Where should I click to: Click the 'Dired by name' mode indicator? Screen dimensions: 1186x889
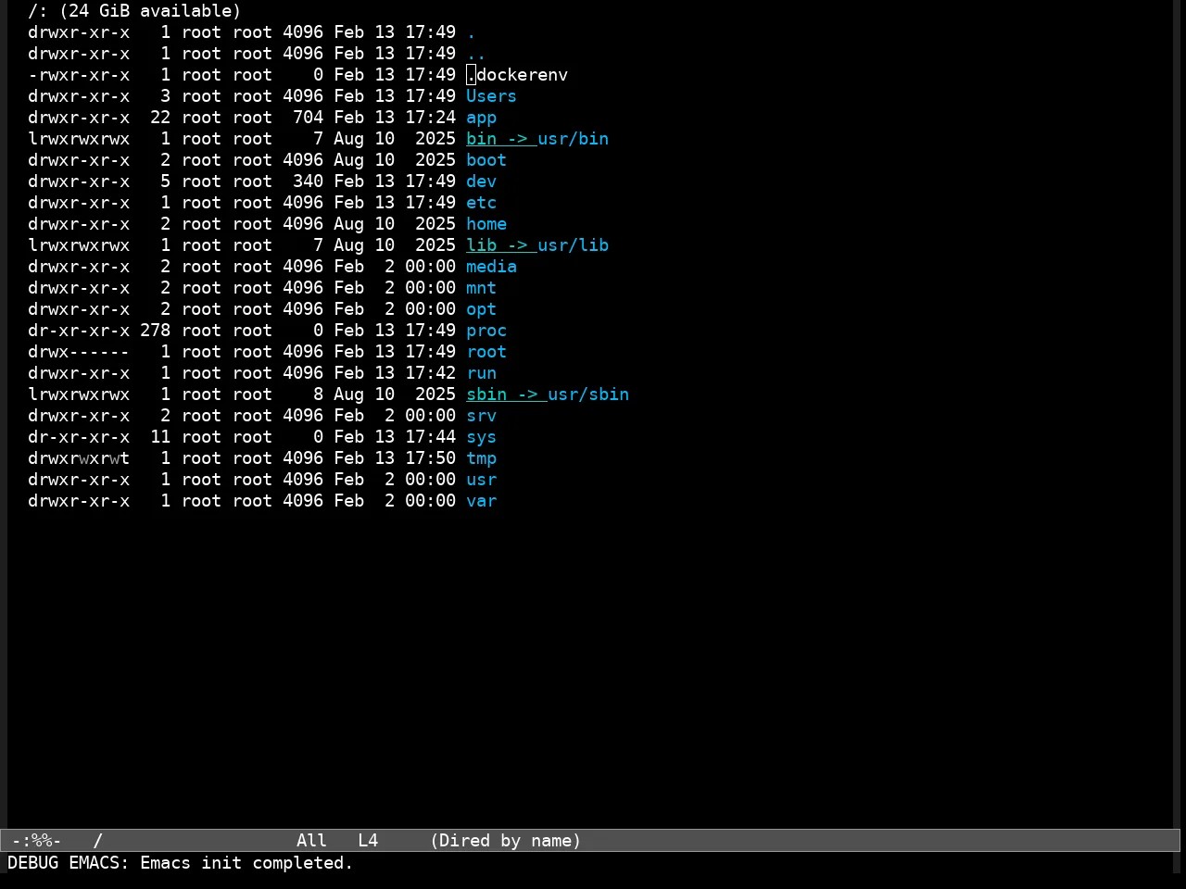[x=506, y=841]
